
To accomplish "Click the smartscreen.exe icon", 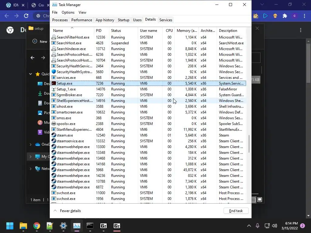I will (x=53, y=112).
